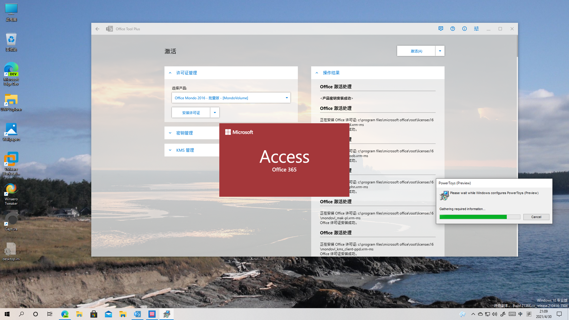This screenshot has width=569, height=320.
Task: Select the Recycle Bin desktop icon
Action: click(x=11, y=42)
